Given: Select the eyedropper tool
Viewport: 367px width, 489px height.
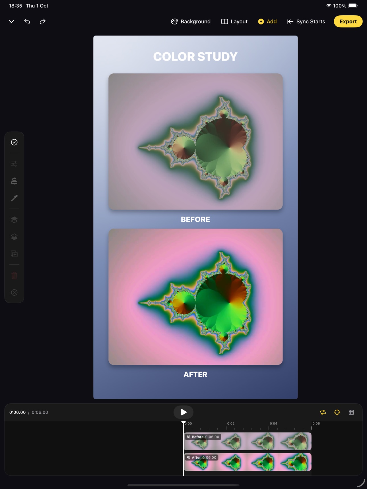Looking at the screenshot, I should tap(14, 198).
